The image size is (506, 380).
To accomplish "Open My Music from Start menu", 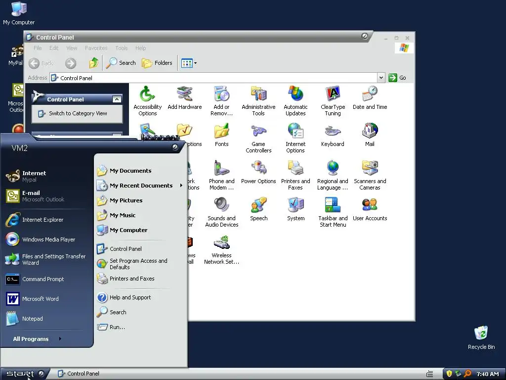I will tap(140, 215).
